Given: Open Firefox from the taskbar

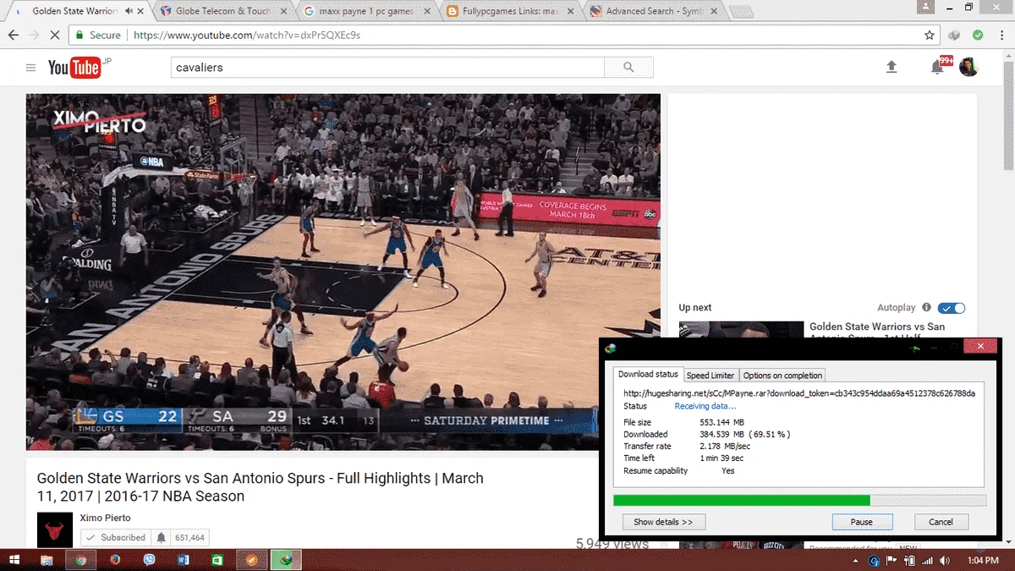Looking at the screenshot, I should tap(115, 560).
